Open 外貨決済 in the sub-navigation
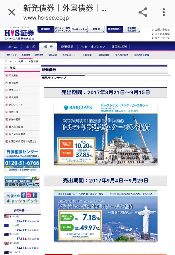The image size is (175, 255). (x=87, y=55)
